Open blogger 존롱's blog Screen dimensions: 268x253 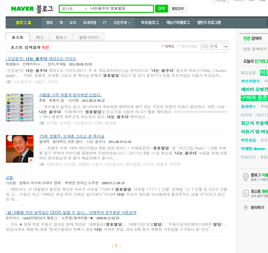pos(42,100)
